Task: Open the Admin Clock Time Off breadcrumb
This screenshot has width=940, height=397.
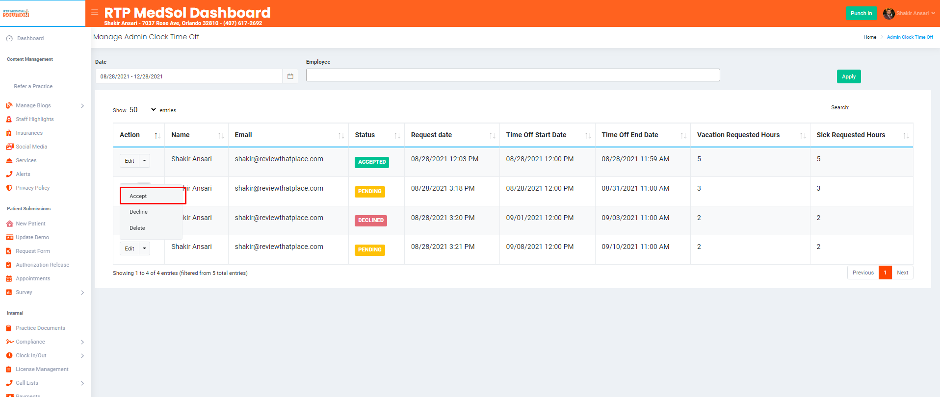Action: click(910, 37)
